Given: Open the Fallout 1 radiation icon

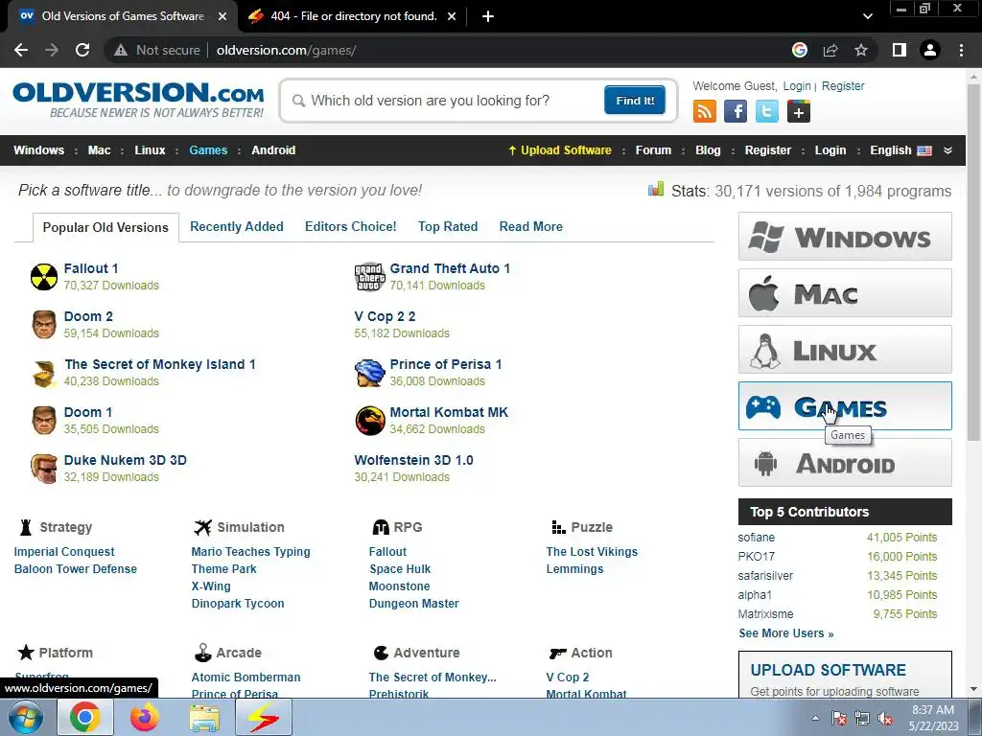Looking at the screenshot, I should [x=44, y=277].
